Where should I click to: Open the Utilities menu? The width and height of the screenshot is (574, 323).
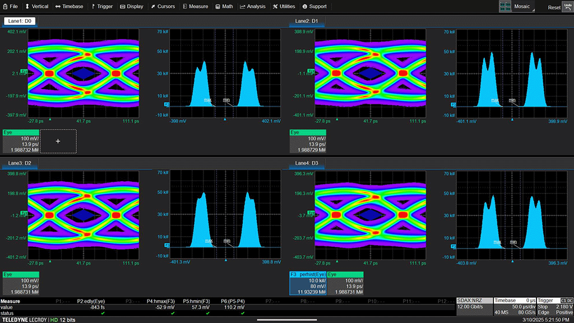point(284,7)
